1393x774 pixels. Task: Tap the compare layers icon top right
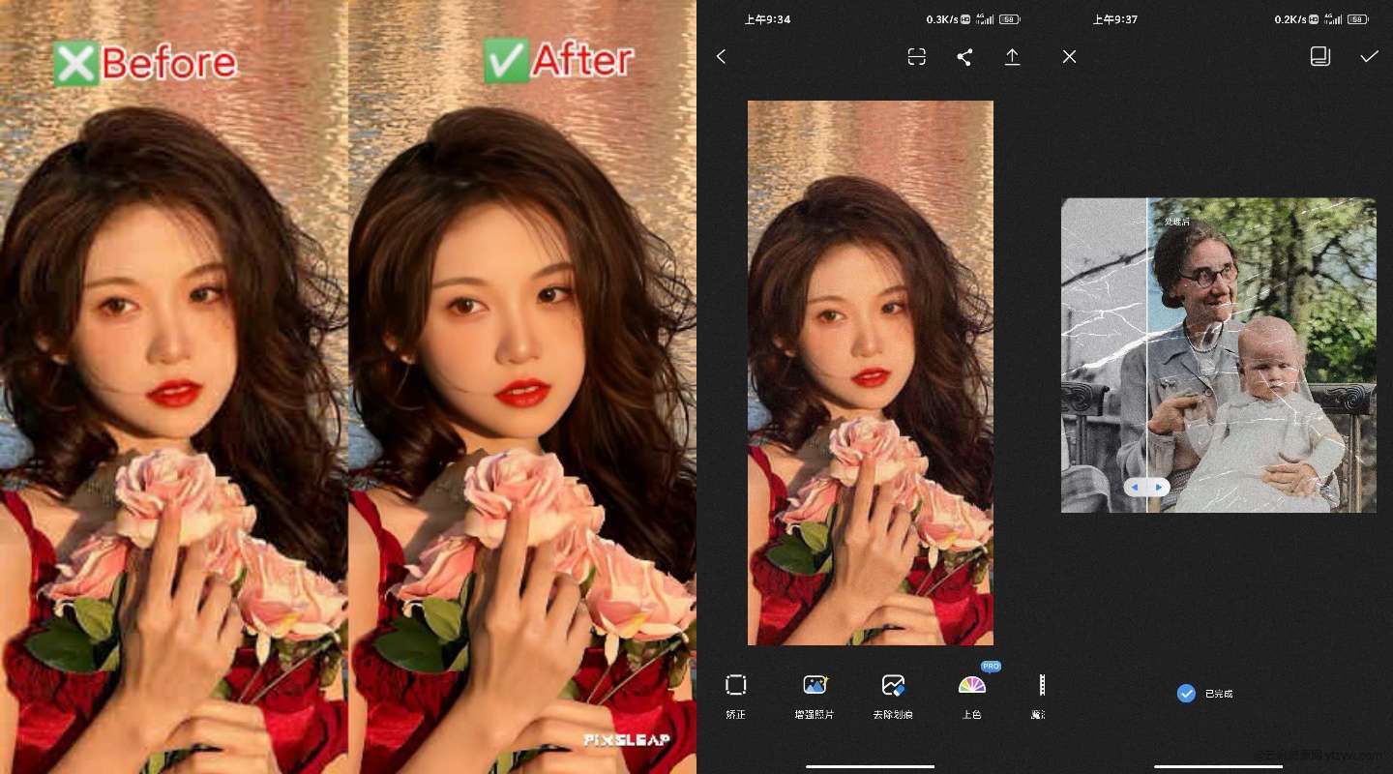click(1320, 57)
